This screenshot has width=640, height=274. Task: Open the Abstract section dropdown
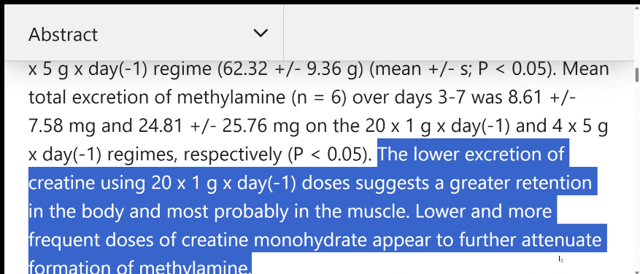pos(144,34)
